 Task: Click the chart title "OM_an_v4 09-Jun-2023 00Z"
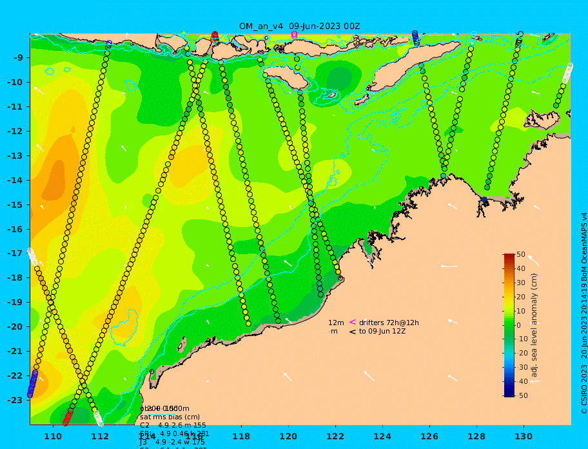coord(300,26)
